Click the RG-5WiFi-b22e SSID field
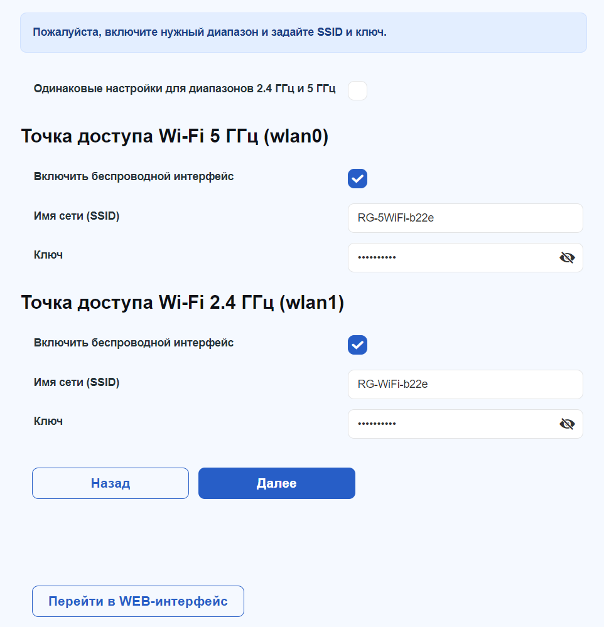The height and width of the screenshot is (627, 604). (465, 218)
